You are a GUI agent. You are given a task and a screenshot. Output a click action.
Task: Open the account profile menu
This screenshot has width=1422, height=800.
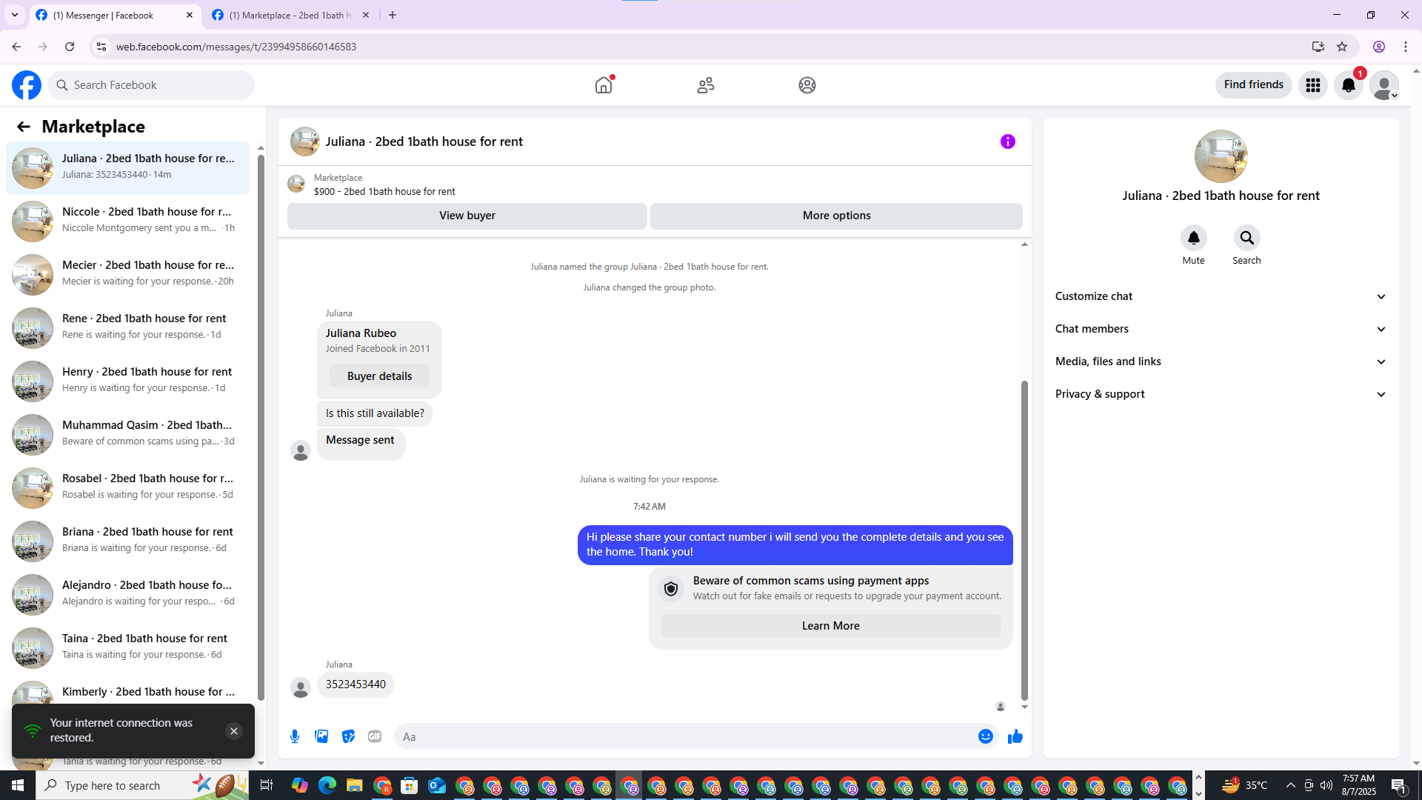(x=1384, y=85)
